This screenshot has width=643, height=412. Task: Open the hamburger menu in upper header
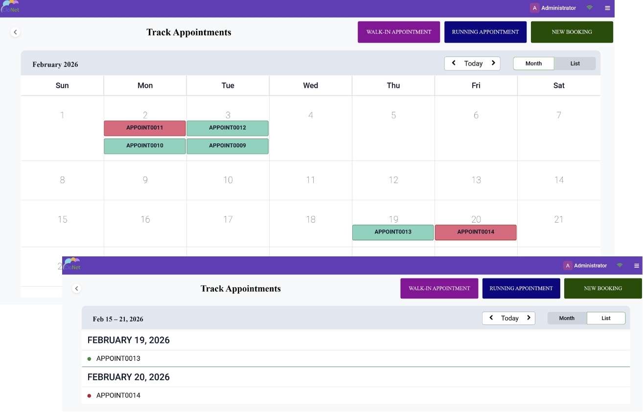607,8
